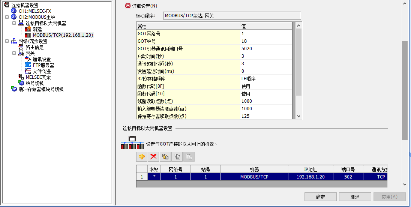
Task: Open the FTP服务器 tree icon
Action: [28, 65]
